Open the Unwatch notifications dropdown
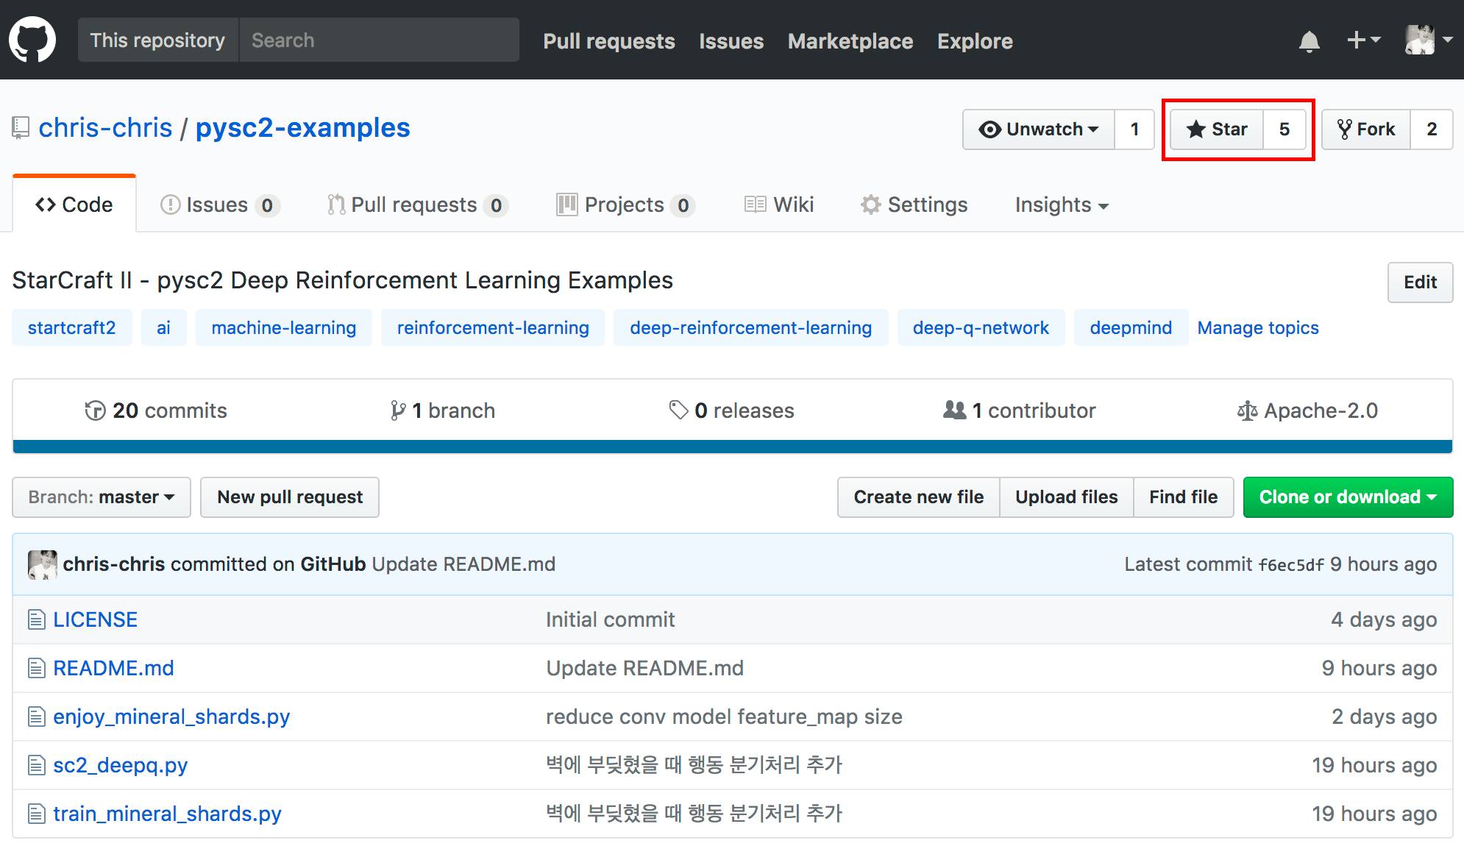The width and height of the screenshot is (1464, 846). (x=1039, y=129)
